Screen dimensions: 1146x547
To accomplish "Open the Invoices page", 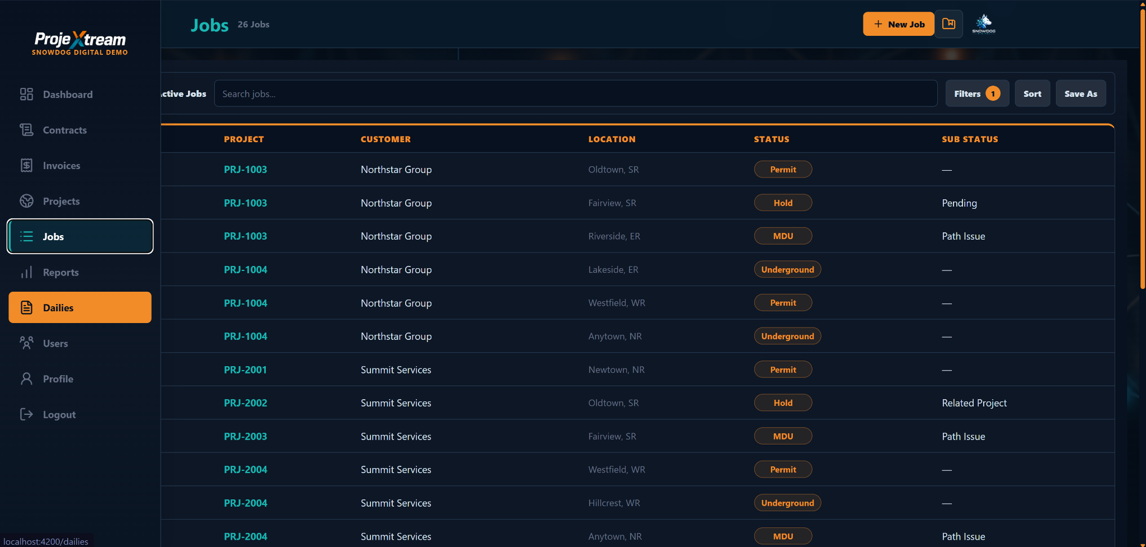I will point(80,165).
